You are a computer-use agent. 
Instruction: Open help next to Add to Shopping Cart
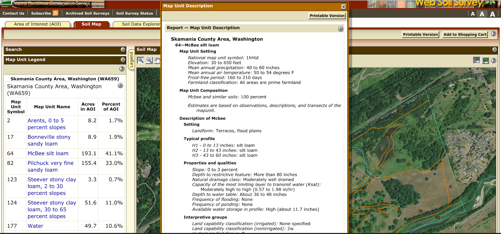[493, 34]
